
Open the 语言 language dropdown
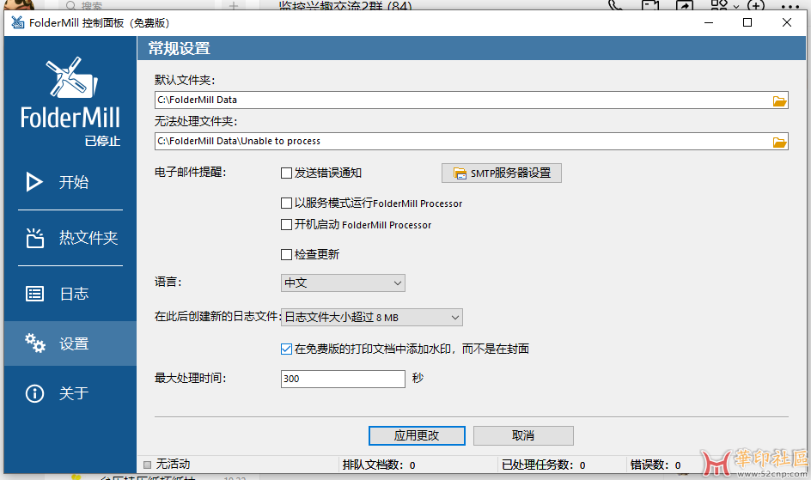343,283
